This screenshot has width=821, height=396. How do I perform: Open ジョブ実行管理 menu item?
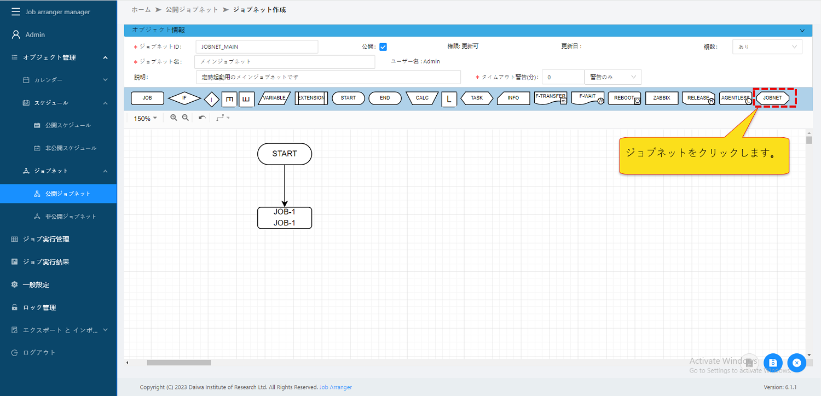[46, 239]
